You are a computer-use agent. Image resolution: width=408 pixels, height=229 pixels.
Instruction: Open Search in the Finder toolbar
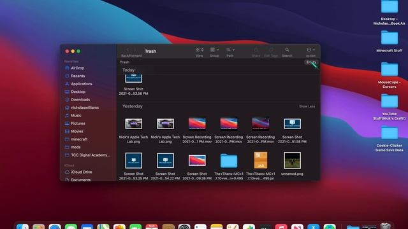(x=287, y=50)
